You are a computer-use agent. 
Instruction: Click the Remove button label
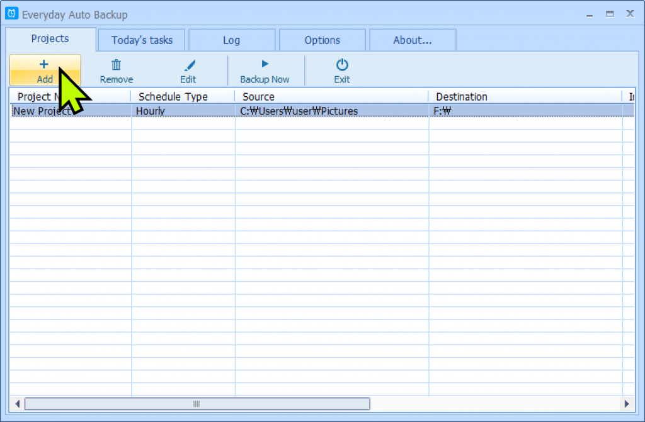(x=116, y=79)
